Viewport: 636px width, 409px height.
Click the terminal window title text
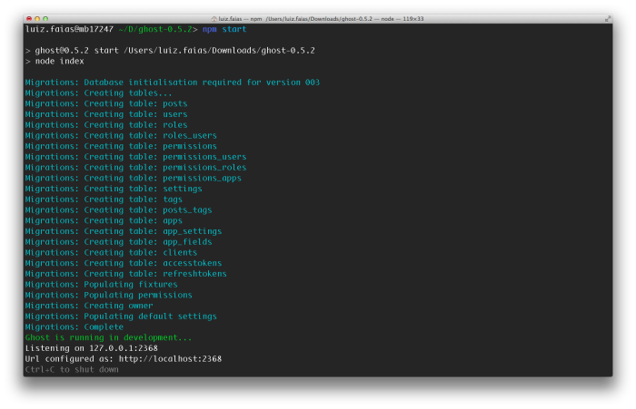pyautogui.click(x=321, y=19)
